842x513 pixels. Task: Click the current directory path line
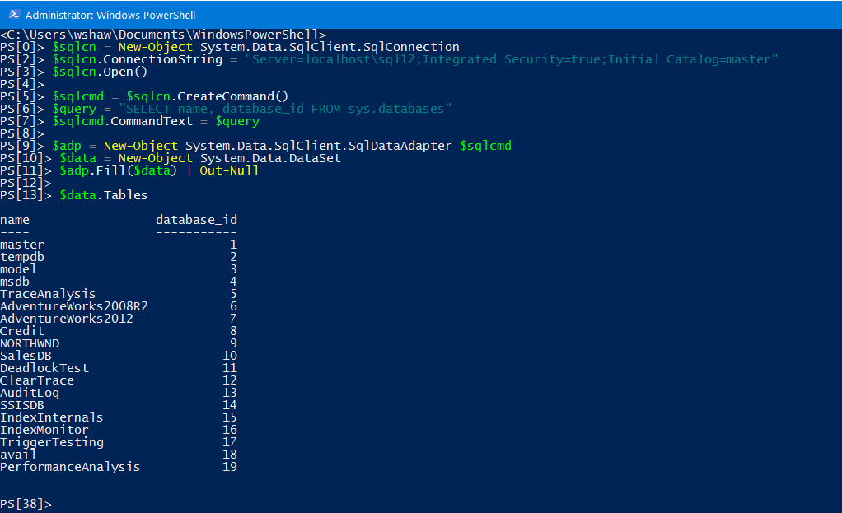(163, 35)
